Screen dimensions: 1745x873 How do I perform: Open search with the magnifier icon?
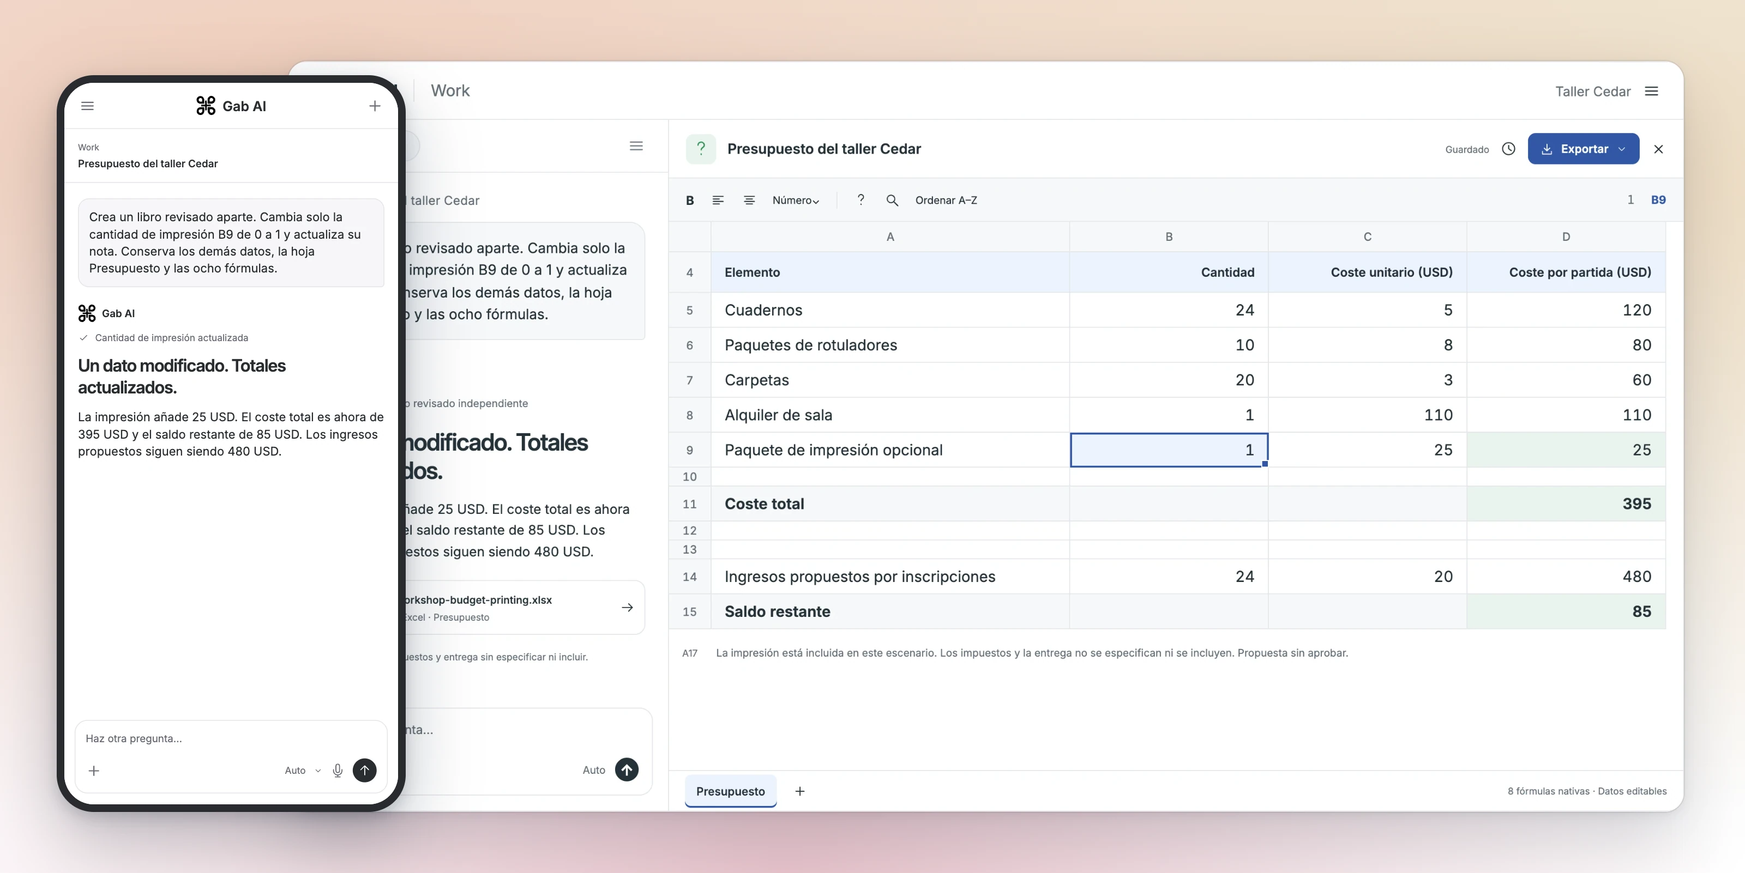point(892,201)
